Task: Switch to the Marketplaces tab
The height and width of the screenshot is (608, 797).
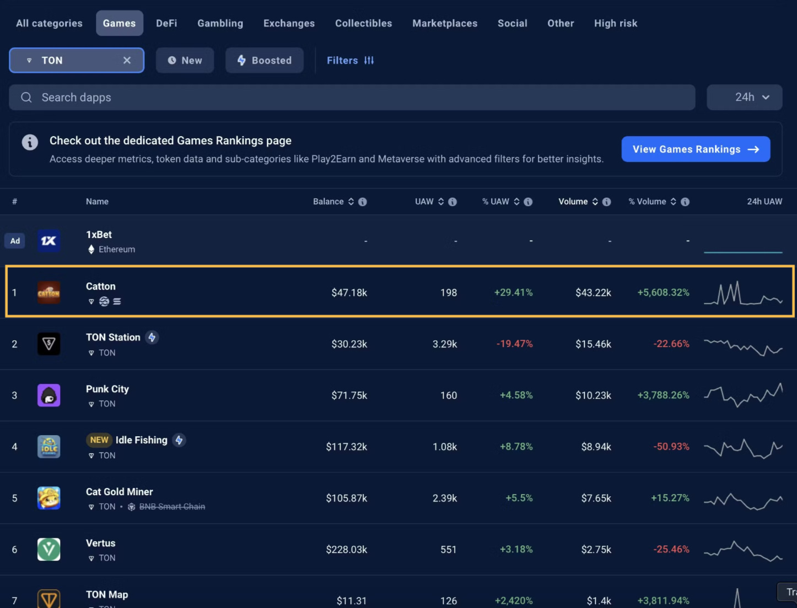Action: (x=445, y=23)
